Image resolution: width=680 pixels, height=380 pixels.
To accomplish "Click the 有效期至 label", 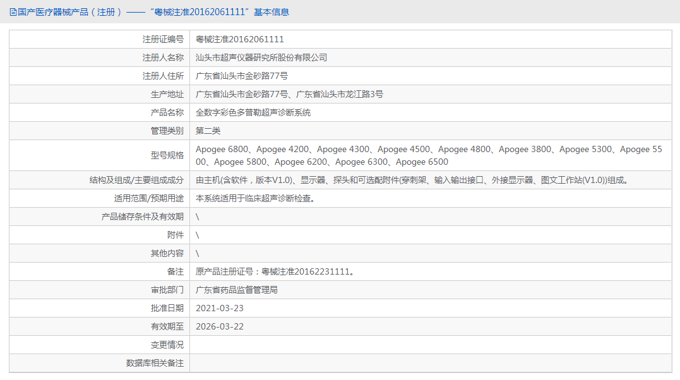I will pos(167,326).
